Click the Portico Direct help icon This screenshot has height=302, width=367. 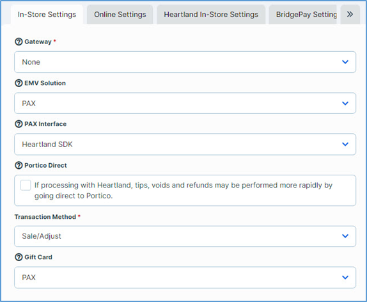pos(19,166)
